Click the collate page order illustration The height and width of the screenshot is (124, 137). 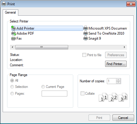[x=113, y=97]
